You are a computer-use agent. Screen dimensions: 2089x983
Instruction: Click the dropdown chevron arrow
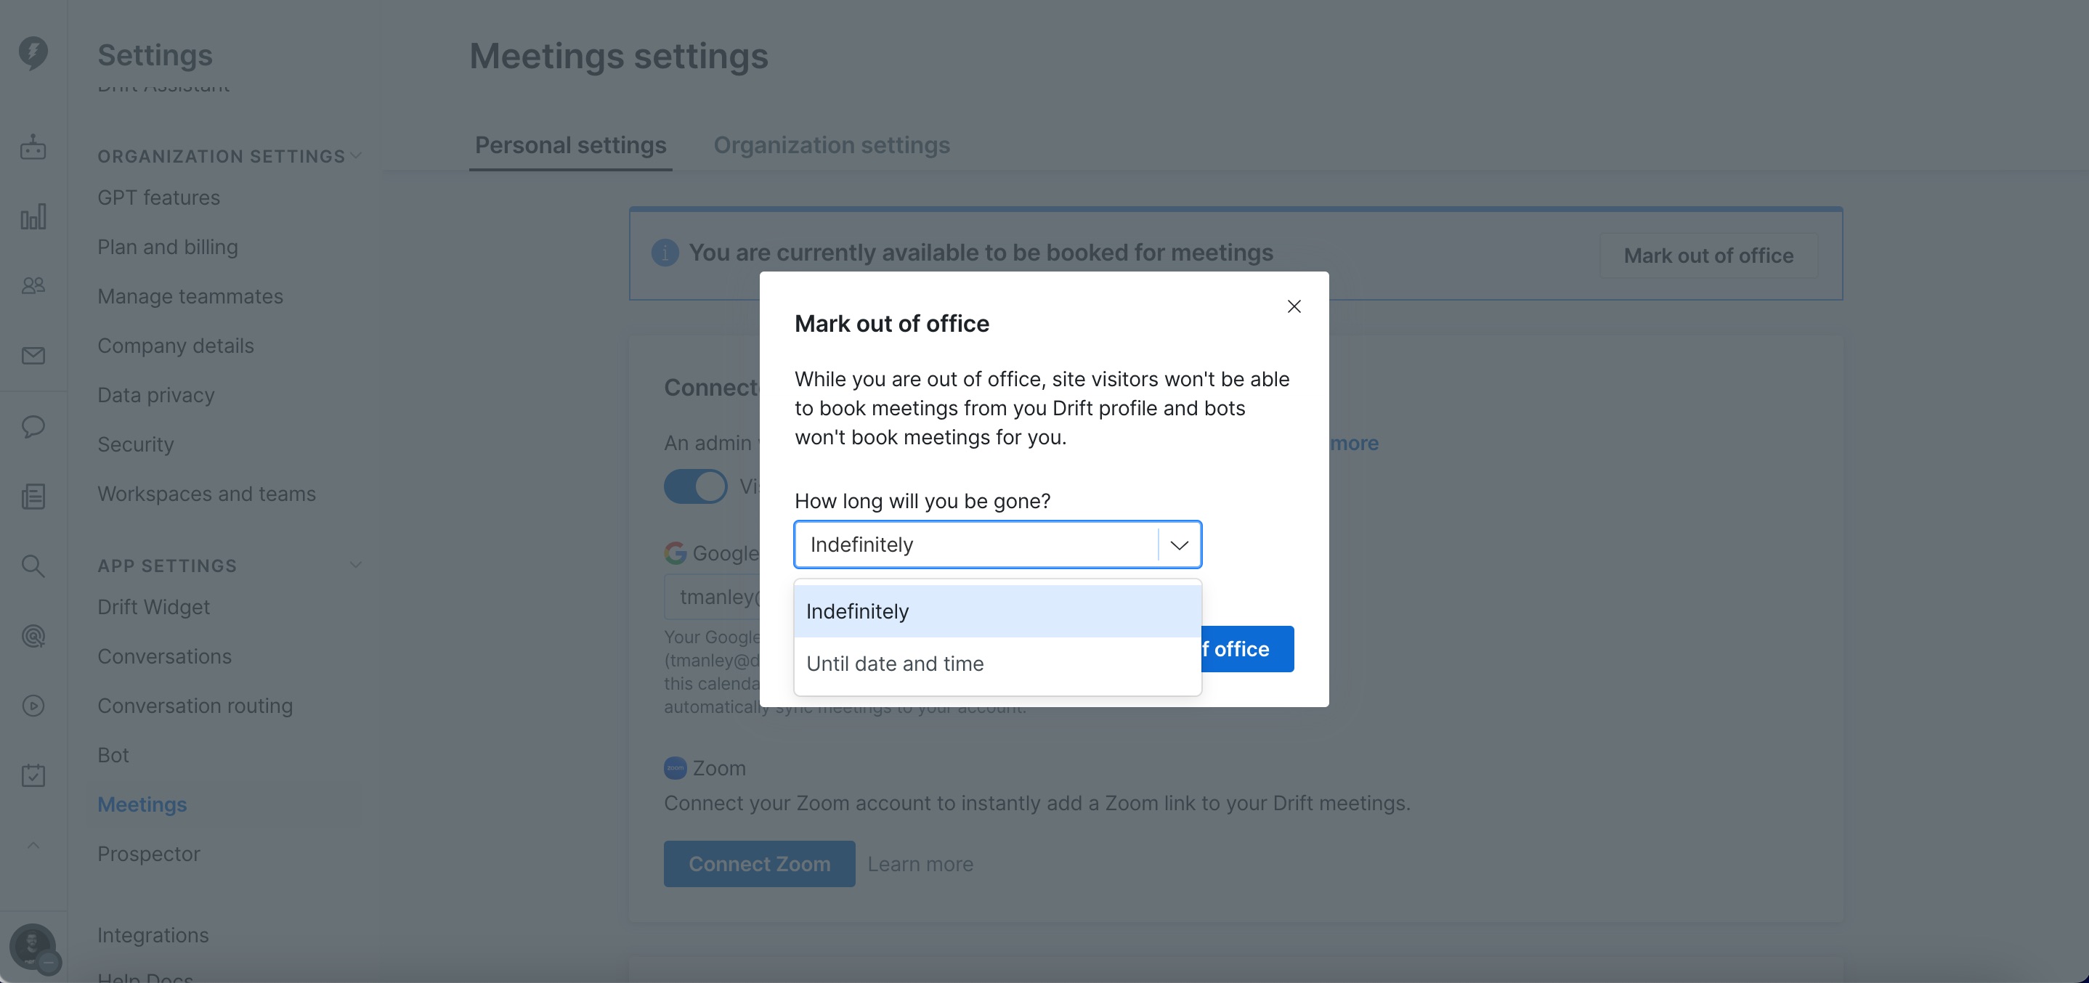pyautogui.click(x=1179, y=545)
